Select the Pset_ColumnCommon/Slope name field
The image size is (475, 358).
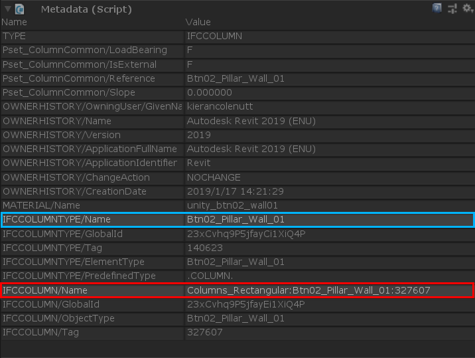[x=92, y=92]
